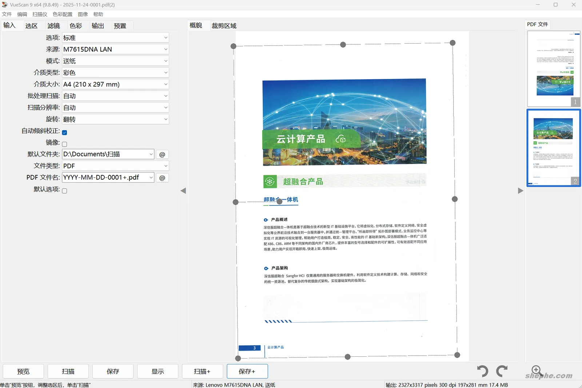Screen dimensions: 582x388
Task: Click the 预览 button to preview scan
Action: [23, 371]
